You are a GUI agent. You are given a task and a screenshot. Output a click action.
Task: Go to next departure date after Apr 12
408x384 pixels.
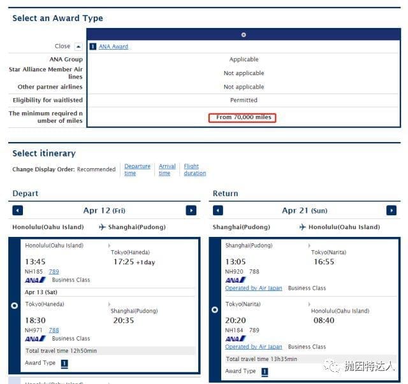click(191, 211)
